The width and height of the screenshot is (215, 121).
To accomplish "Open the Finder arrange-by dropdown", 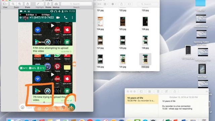I will point(106,4).
